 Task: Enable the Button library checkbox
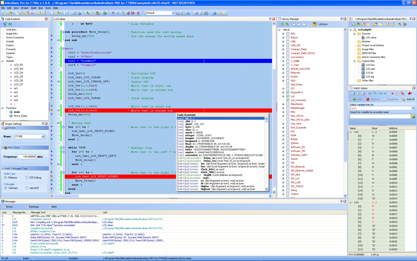click(x=288, y=38)
